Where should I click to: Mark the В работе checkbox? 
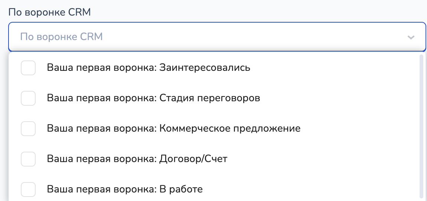28,190
